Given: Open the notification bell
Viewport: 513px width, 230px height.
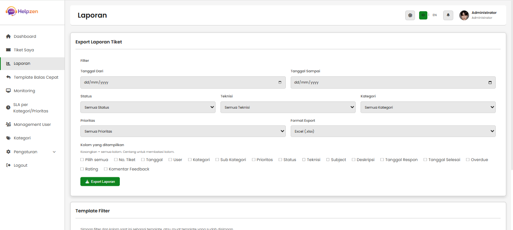Looking at the screenshot, I should (448, 15).
